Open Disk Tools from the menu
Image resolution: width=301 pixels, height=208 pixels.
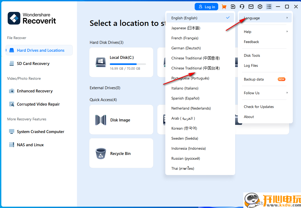click(252, 55)
